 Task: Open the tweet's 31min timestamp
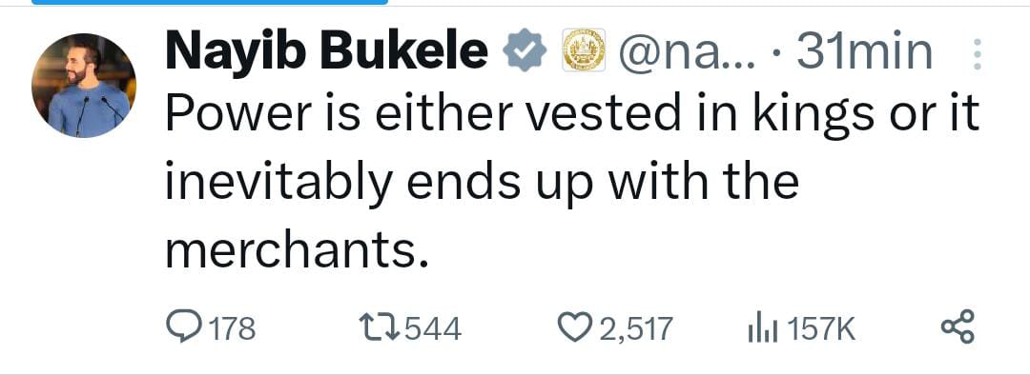(865, 51)
